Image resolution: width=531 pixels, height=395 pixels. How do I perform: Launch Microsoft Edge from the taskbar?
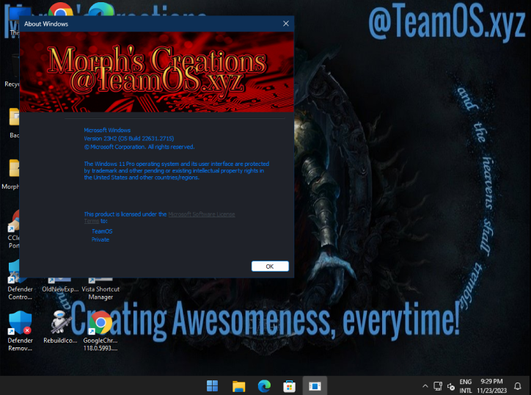click(x=264, y=386)
